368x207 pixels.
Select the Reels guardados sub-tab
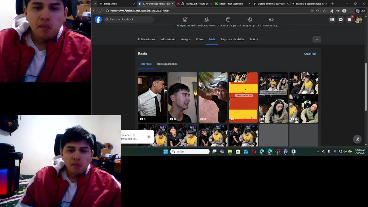[167, 64]
